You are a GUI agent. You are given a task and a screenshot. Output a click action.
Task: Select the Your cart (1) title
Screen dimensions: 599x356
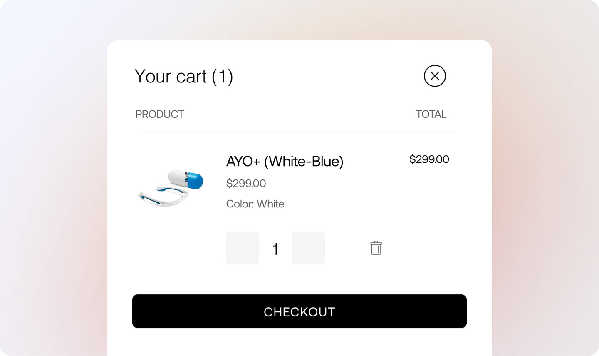(184, 76)
